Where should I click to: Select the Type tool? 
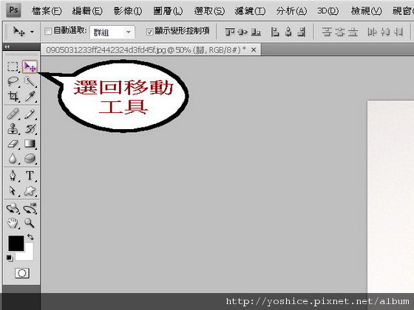(x=30, y=176)
